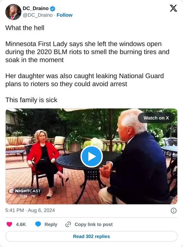Open Read 302 replies

tap(91, 236)
